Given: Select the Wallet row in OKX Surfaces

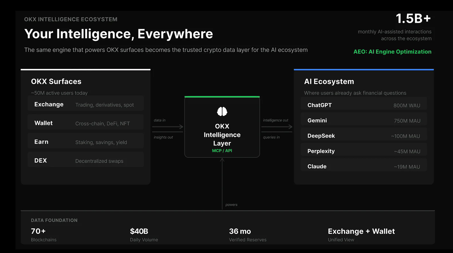Looking at the screenshot, I should (86, 122).
